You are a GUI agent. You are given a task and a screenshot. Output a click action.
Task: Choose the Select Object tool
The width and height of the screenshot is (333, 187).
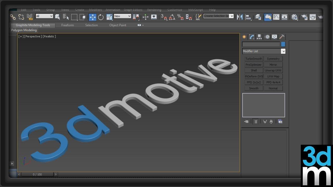pos(57,17)
